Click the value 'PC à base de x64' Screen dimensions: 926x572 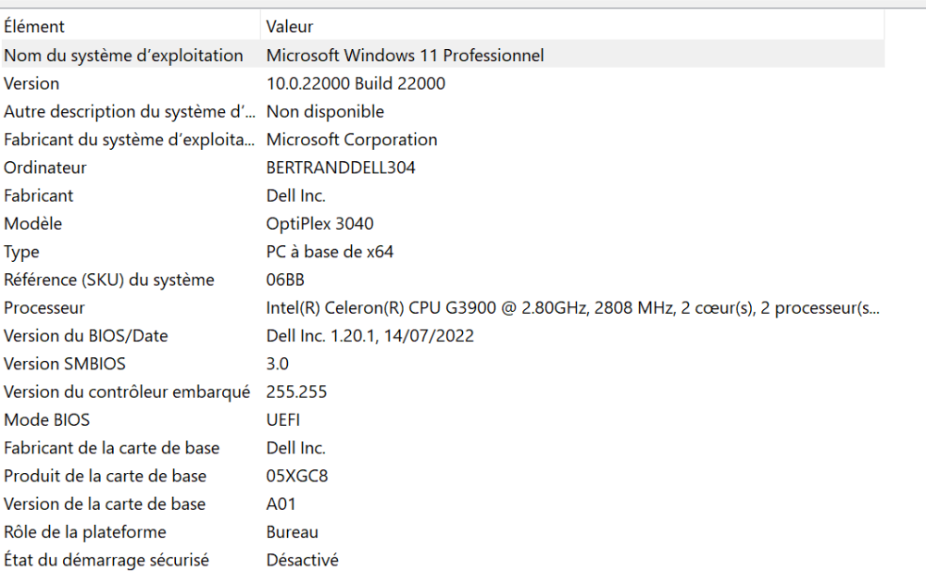coord(330,252)
